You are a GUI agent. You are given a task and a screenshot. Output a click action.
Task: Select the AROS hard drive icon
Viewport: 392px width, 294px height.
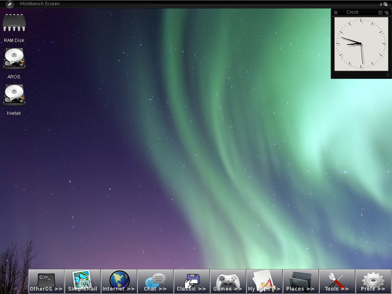14,59
